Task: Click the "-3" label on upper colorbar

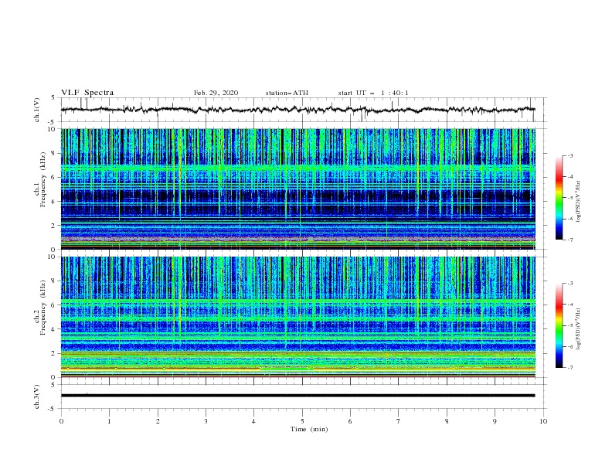Action: [x=569, y=155]
